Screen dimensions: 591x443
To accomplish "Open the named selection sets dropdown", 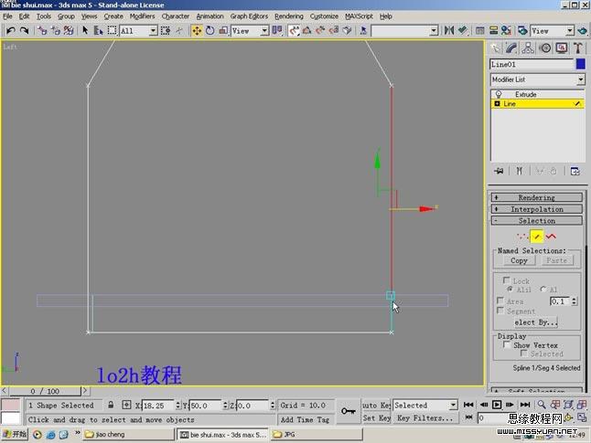I will tap(405, 30).
